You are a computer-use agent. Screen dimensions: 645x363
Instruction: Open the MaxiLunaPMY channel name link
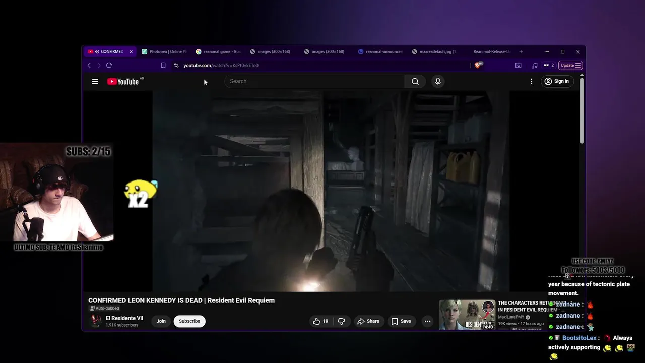tap(511, 317)
